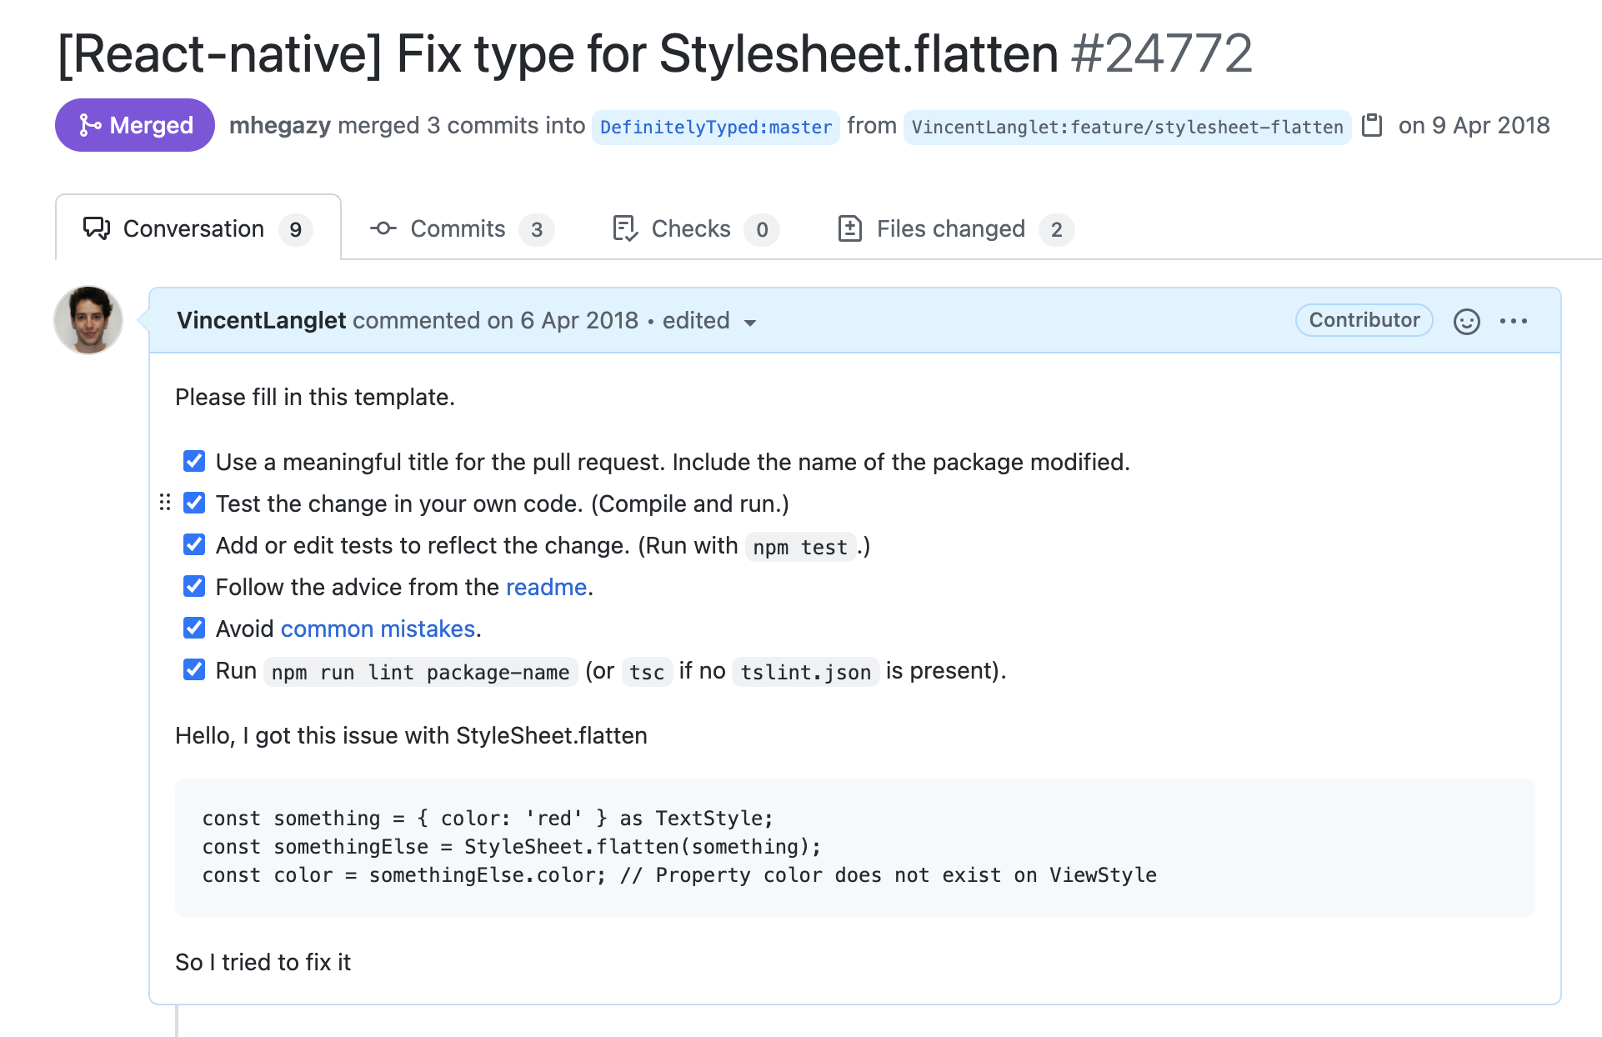Toggle the 'Use a meaningful title' checkbox
This screenshot has height=1037, width=1602.
(194, 461)
